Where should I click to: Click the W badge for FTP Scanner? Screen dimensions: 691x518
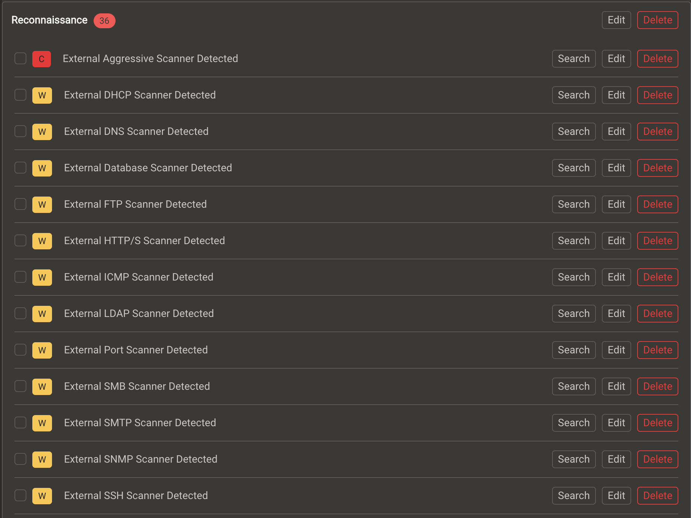click(x=42, y=204)
